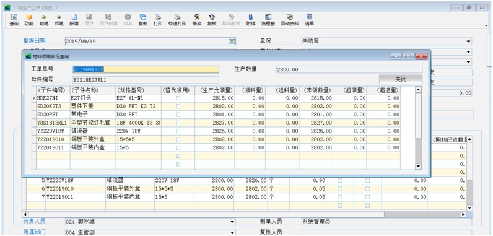This screenshot has height=236, width=493.
Task: Tick 替代领用 checkbox for YUS18T3RL1 row
Action: pos(178,123)
